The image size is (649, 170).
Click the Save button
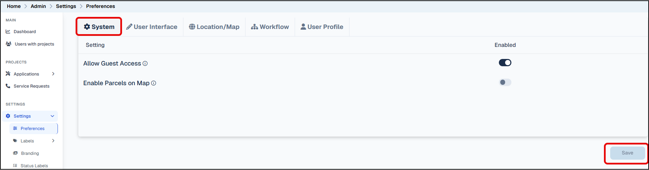628,153
